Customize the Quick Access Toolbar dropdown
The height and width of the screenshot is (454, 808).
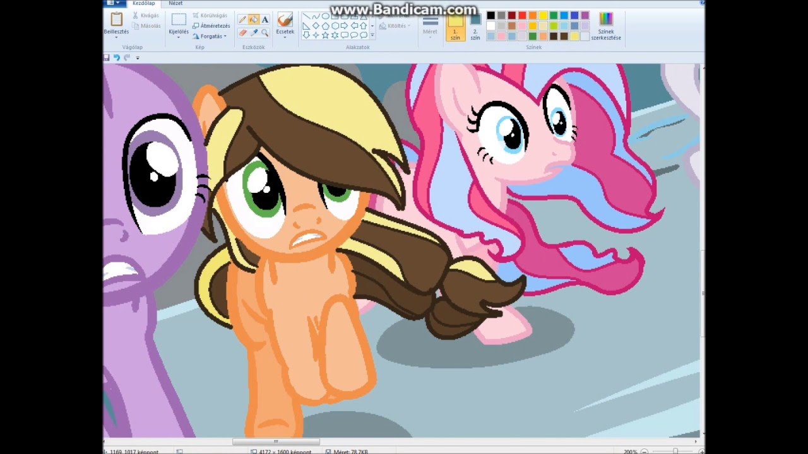[x=138, y=58]
